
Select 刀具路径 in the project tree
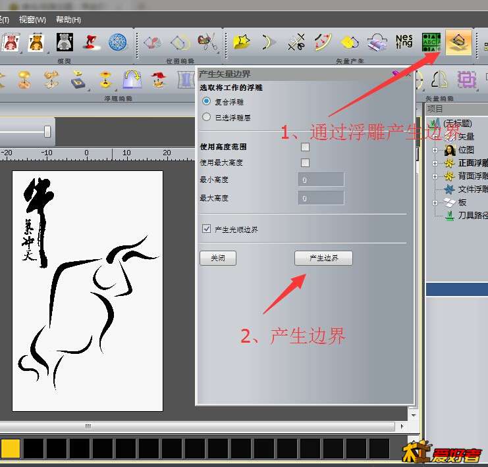472,215
